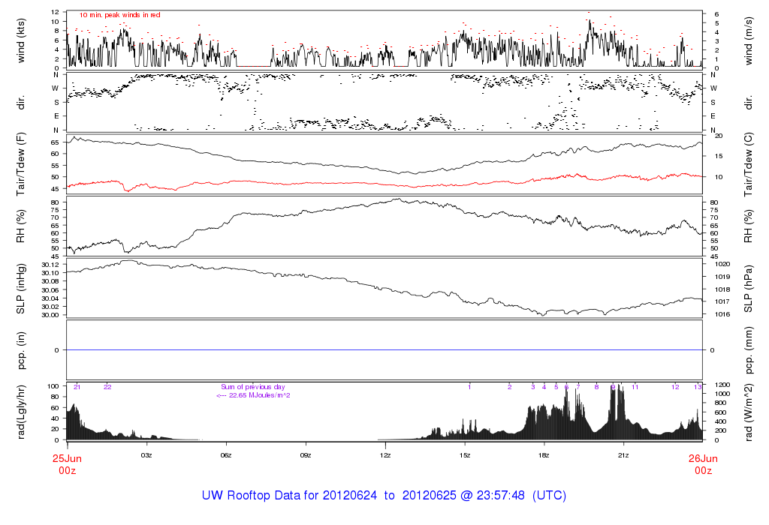Click the purple hour label '21'
The image size is (769, 525).
coord(77,387)
